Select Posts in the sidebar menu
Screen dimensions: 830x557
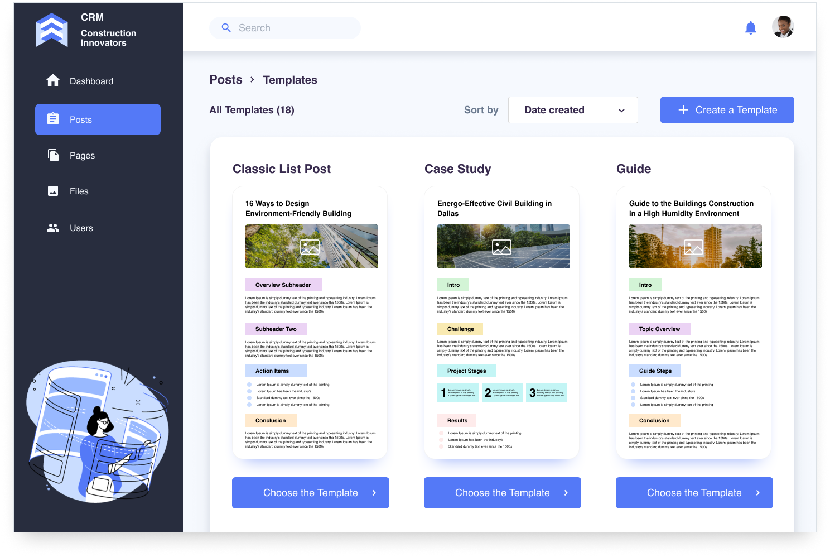[x=98, y=119]
